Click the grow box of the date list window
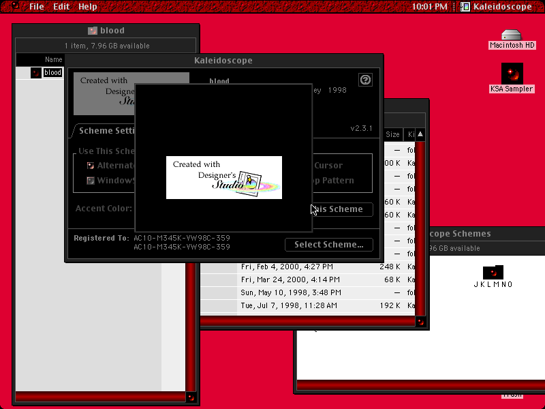Image resolution: width=545 pixels, height=409 pixels. pyautogui.click(x=420, y=322)
